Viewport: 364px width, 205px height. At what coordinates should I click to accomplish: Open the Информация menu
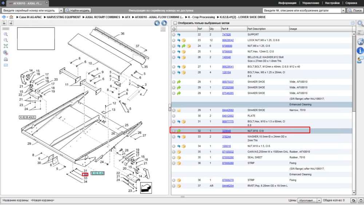(x=287, y=3)
